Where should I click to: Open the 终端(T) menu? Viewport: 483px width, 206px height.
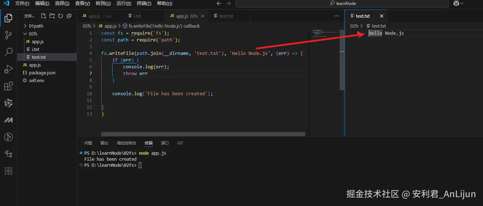coord(144,3)
